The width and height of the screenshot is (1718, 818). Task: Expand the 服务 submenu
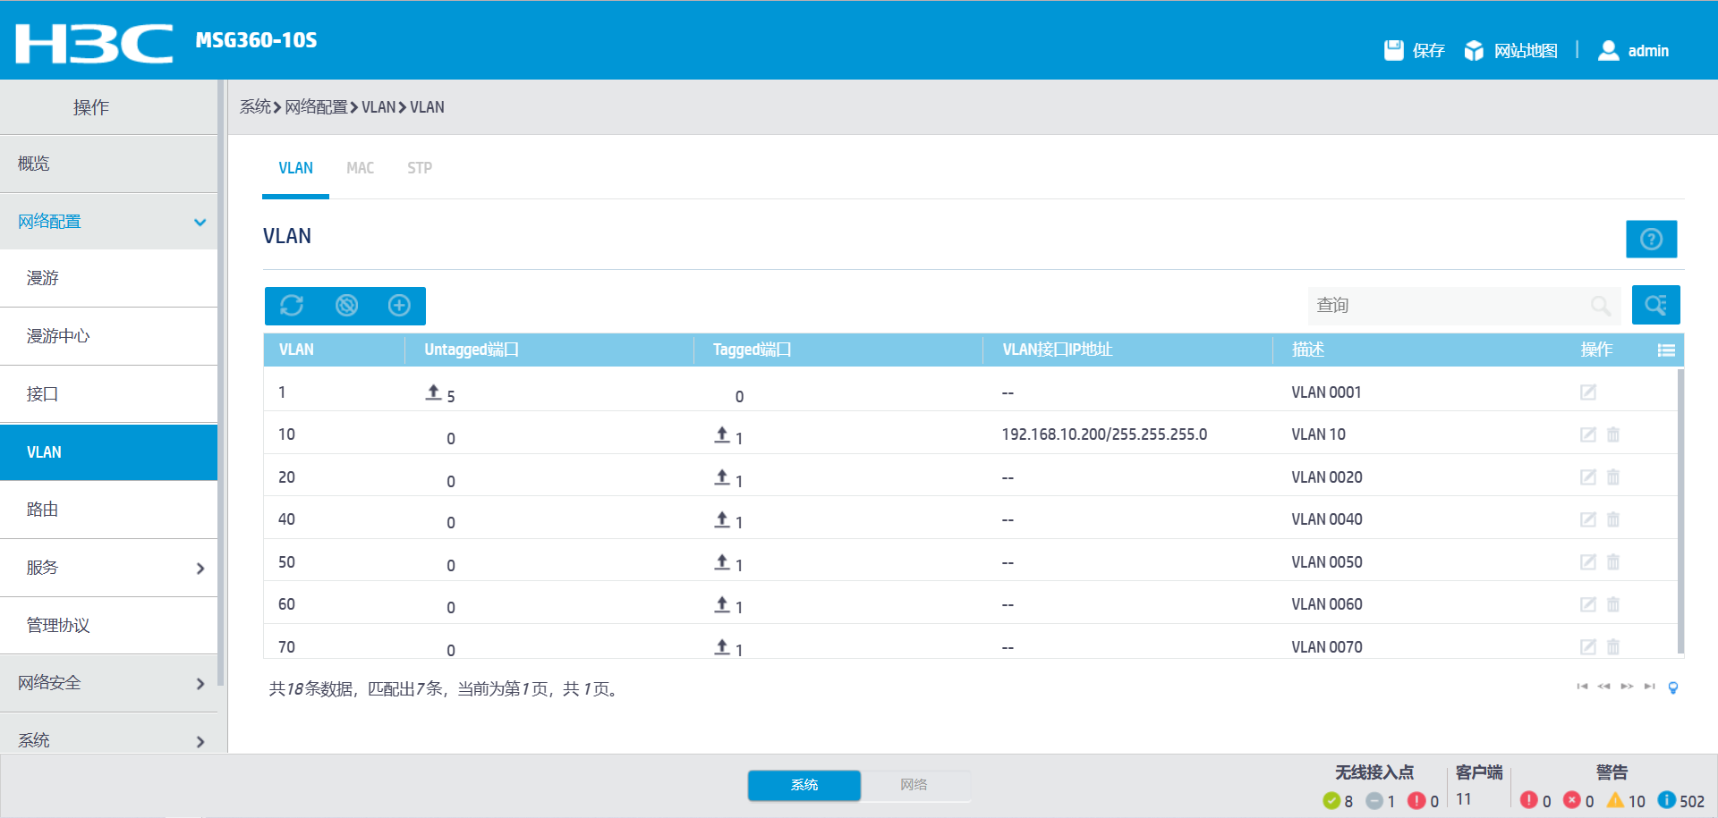coord(200,569)
